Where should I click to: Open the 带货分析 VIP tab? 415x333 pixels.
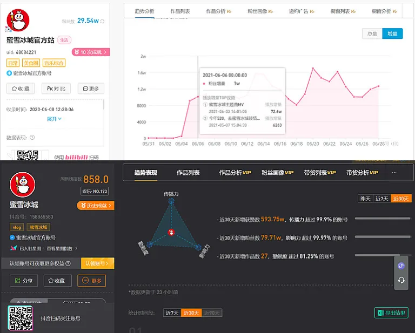point(363,173)
